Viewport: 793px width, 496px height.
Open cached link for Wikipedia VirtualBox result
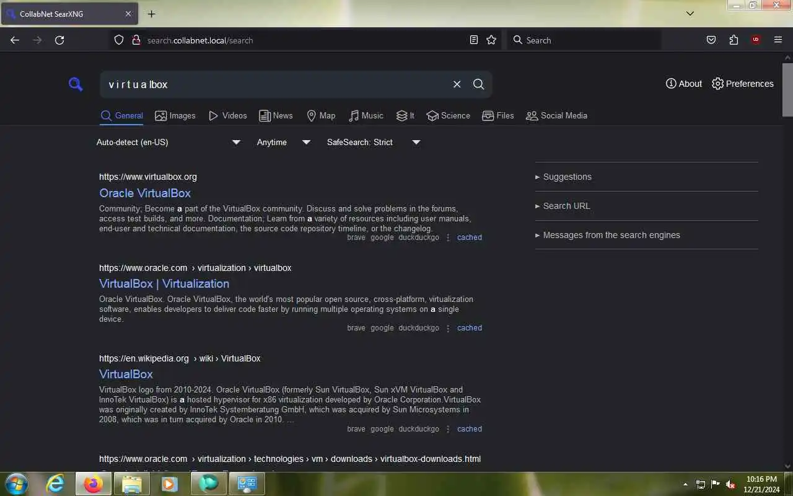[469, 429]
